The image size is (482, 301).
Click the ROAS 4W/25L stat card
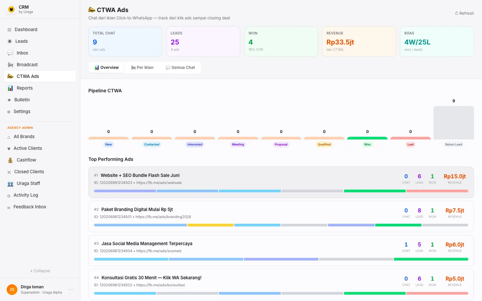point(437,41)
